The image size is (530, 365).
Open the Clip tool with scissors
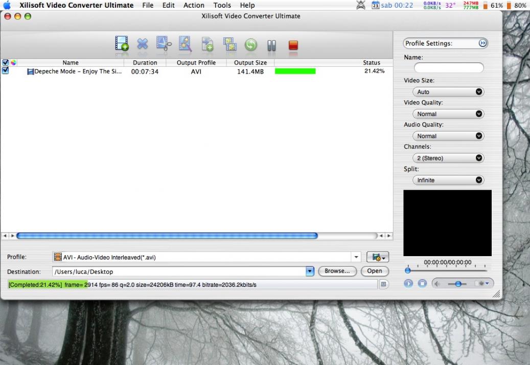pos(164,43)
